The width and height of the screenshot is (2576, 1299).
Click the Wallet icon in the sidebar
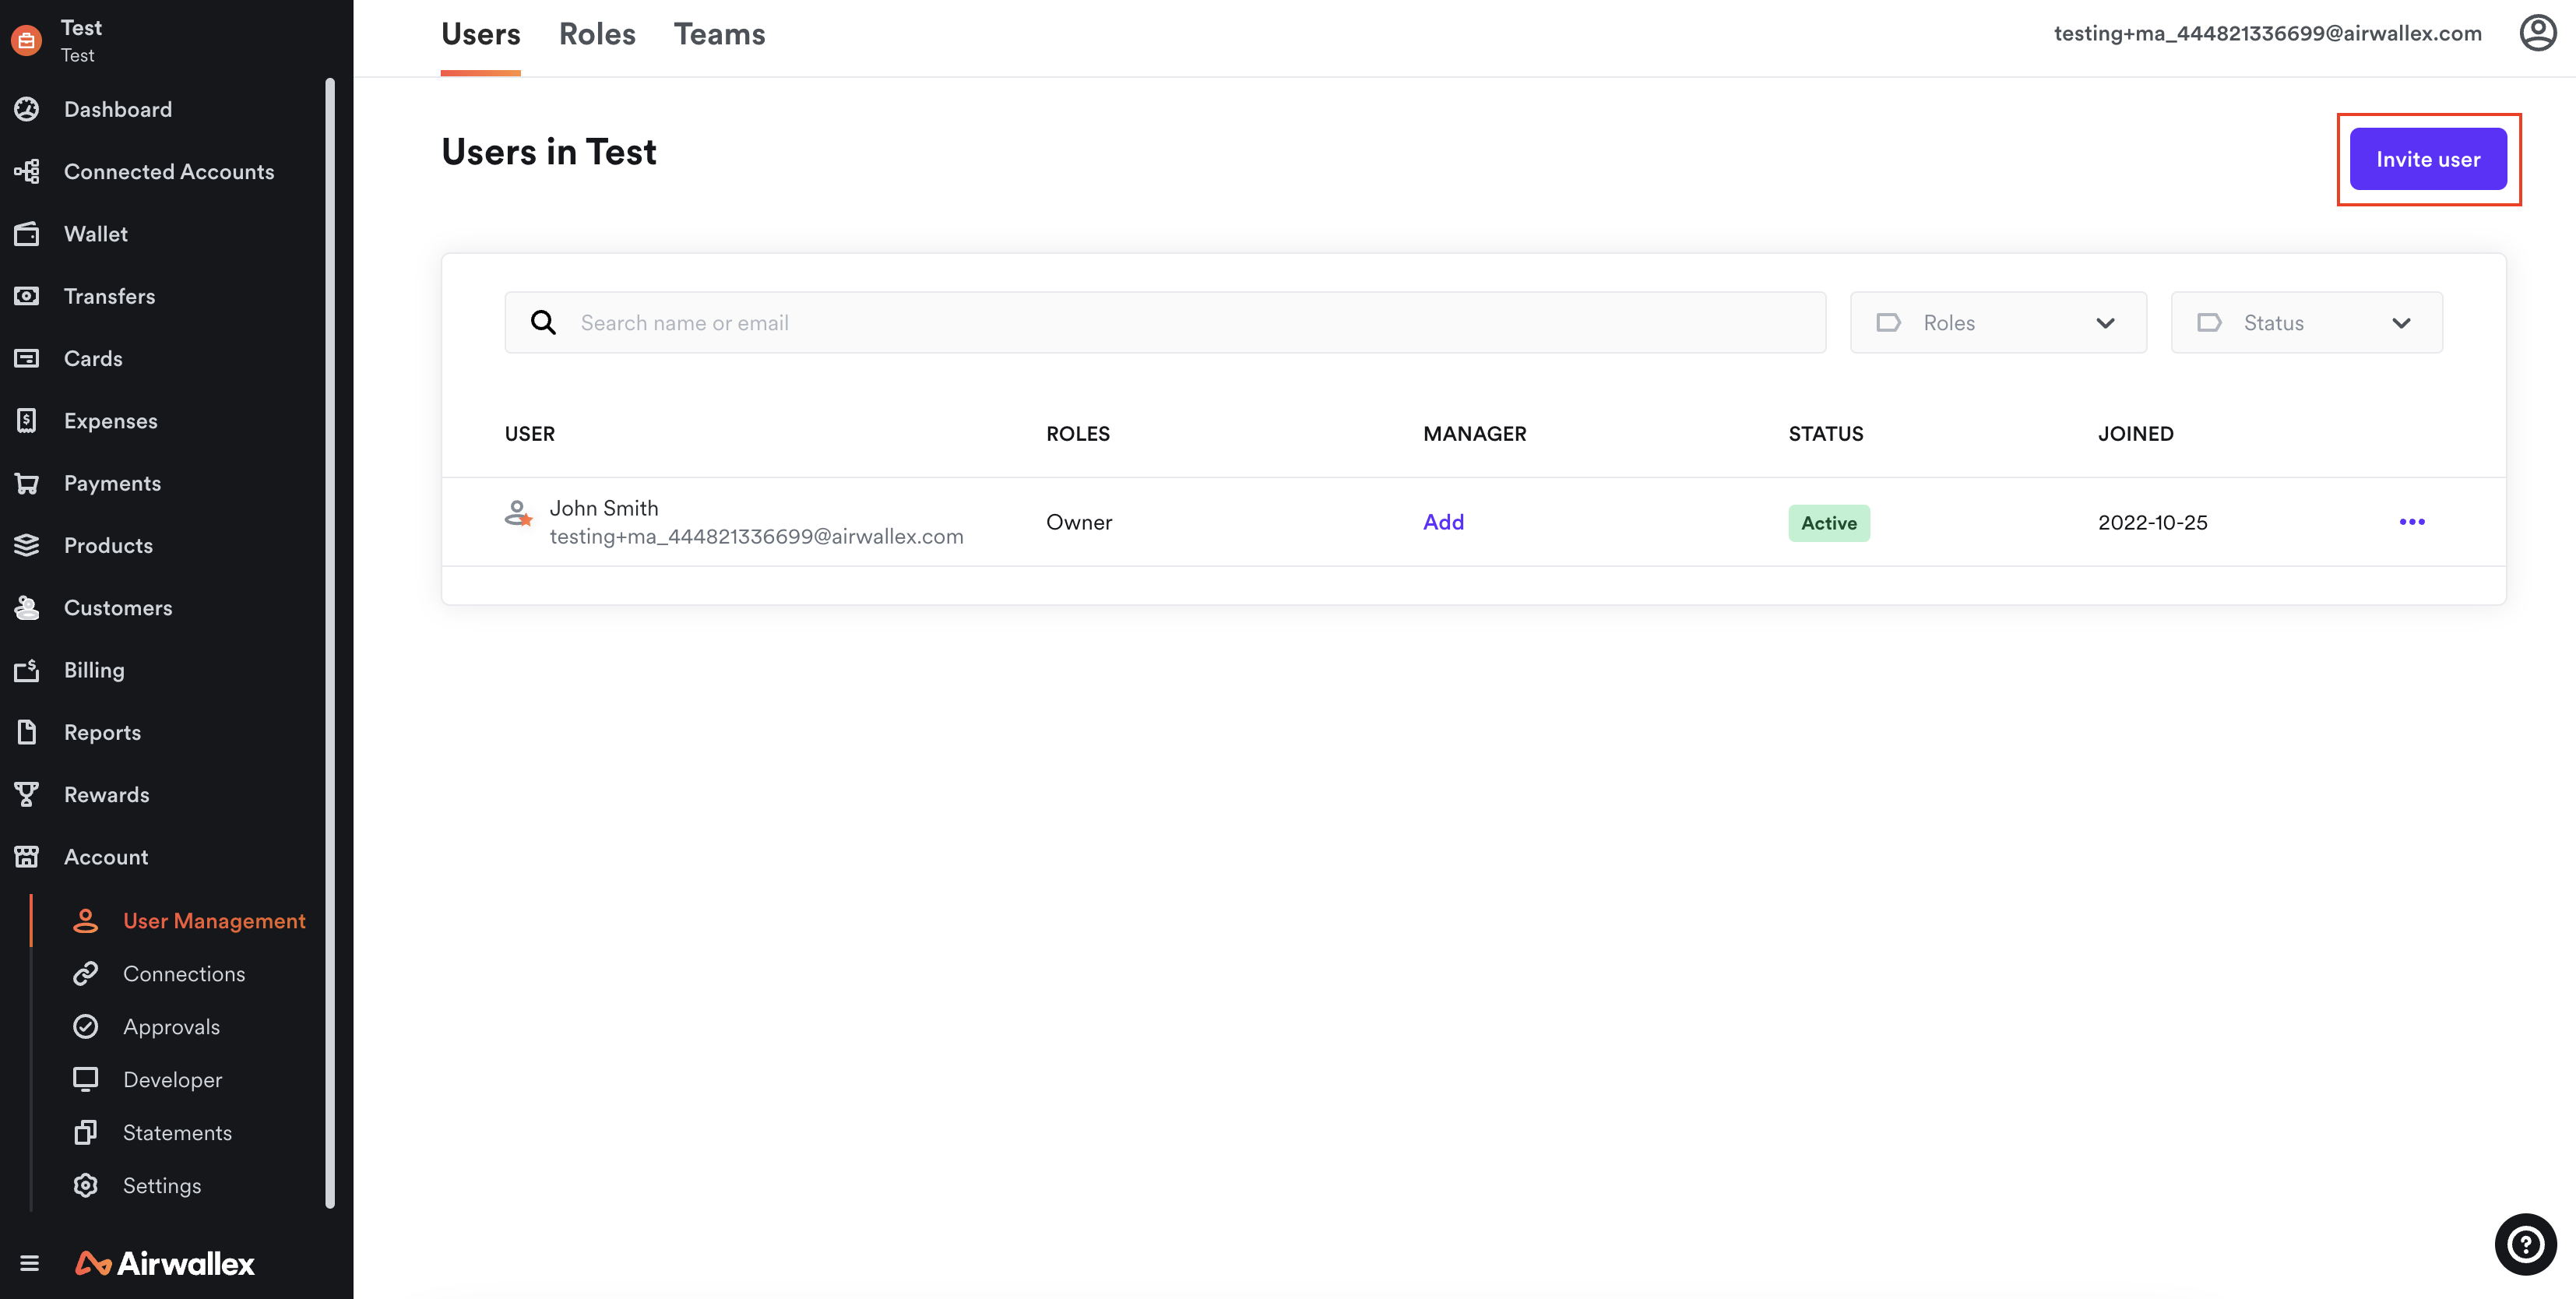click(x=27, y=234)
